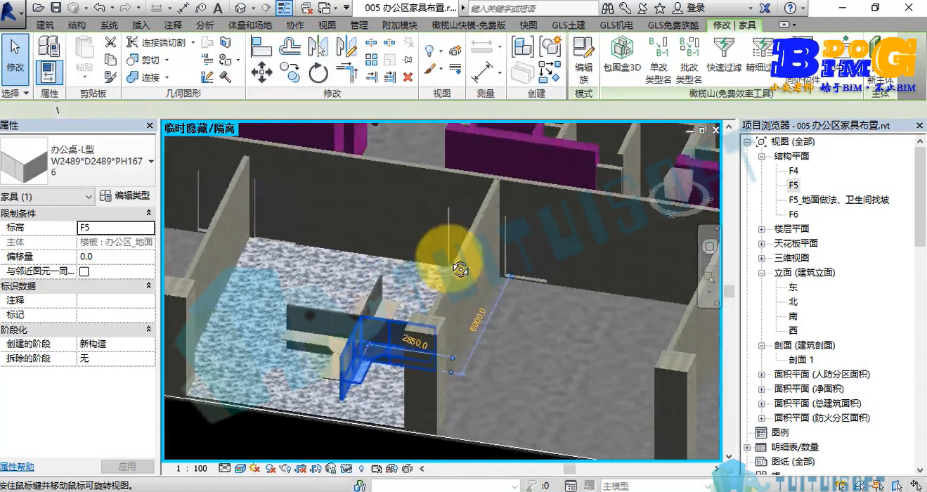Collapse the 限制条件 properties section
The image size is (927, 492).
[x=148, y=213]
